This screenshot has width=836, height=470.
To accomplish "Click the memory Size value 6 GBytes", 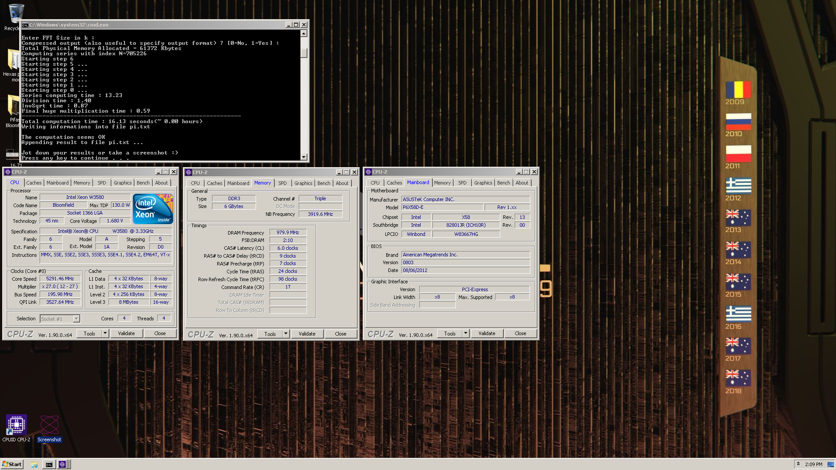I will pyautogui.click(x=234, y=207).
